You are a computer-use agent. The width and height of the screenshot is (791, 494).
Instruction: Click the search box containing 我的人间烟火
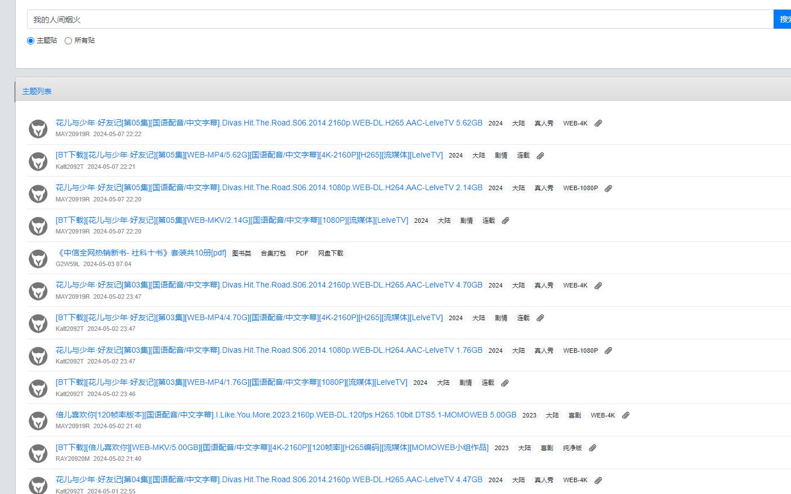coord(400,19)
